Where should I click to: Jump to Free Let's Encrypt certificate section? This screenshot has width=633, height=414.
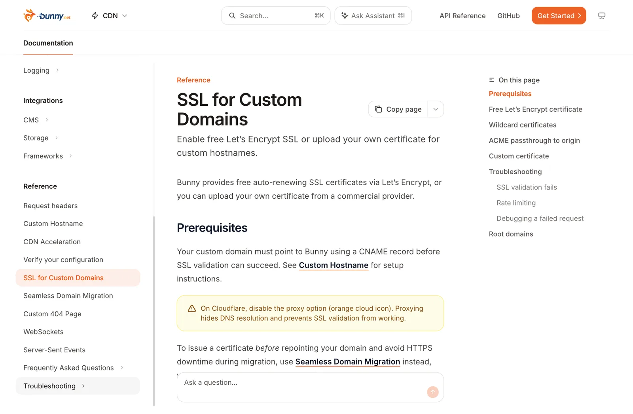[535, 109]
